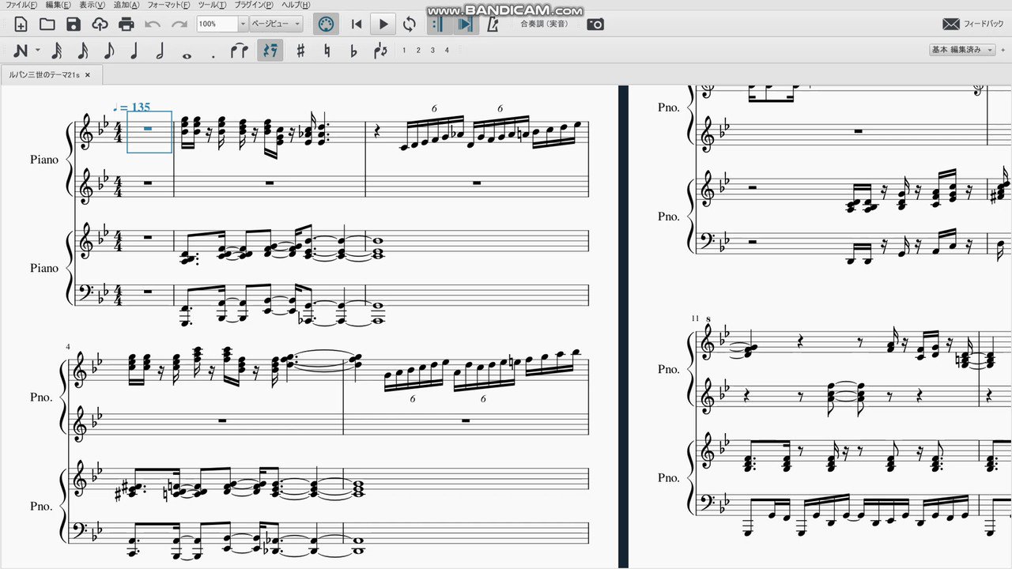Image resolution: width=1012 pixels, height=569 pixels.
Task: Start playback with the play button
Action: pyautogui.click(x=383, y=24)
